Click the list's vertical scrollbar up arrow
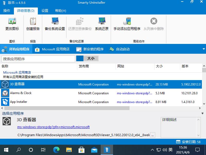Screen dimensions: 206x155 click(x=204, y=66)
